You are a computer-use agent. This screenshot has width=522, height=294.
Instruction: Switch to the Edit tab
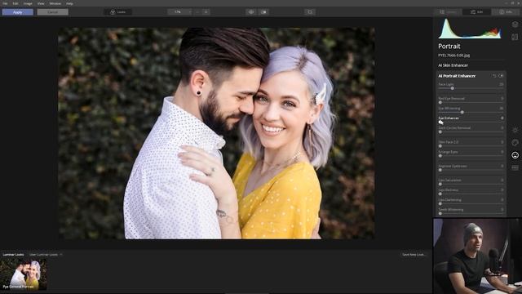tap(476, 12)
